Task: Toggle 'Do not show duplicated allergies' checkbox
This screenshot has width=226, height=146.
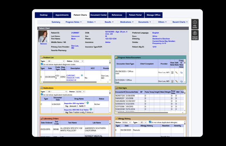Action: (150, 122)
